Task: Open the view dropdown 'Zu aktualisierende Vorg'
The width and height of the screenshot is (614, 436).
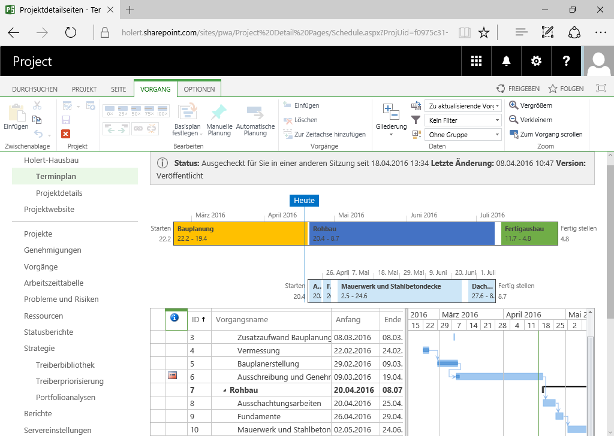Action: tap(463, 106)
